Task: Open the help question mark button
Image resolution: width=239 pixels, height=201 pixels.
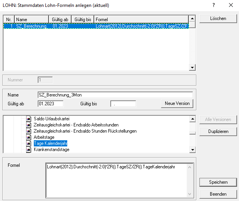Action: tap(214, 5)
